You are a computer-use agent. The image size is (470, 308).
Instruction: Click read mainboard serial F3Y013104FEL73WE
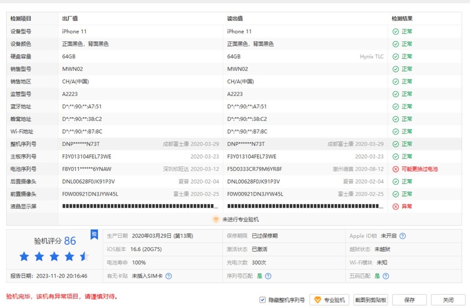pyautogui.click(x=252, y=156)
